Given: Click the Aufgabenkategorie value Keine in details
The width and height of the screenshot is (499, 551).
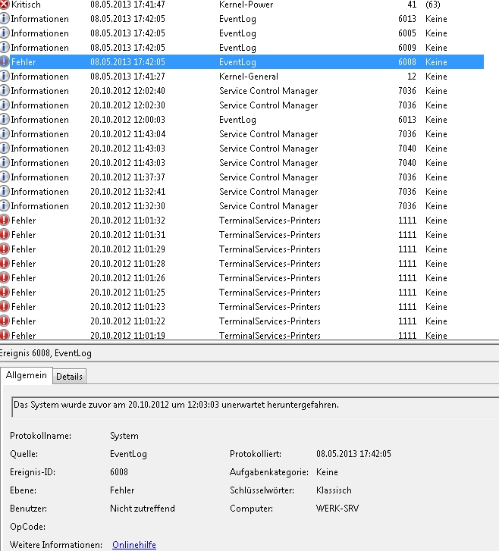Looking at the screenshot, I should pyautogui.click(x=327, y=472).
